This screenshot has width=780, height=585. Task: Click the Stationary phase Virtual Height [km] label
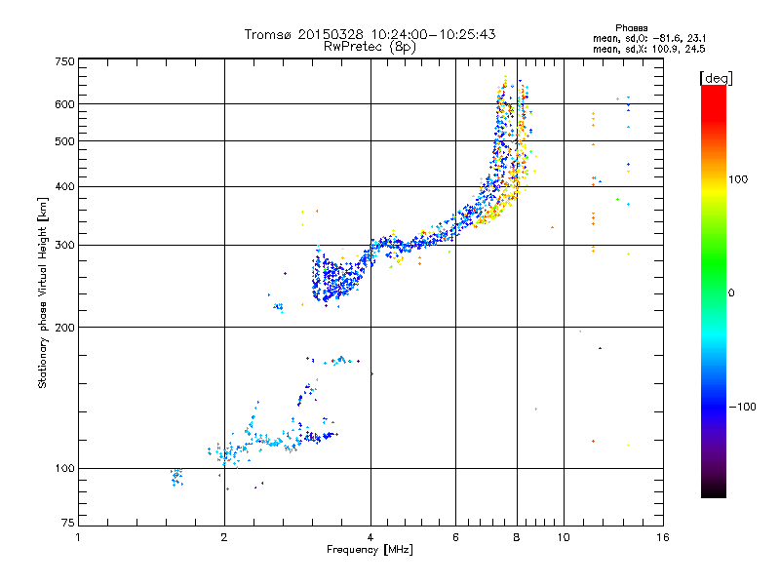(x=43, y=293)
